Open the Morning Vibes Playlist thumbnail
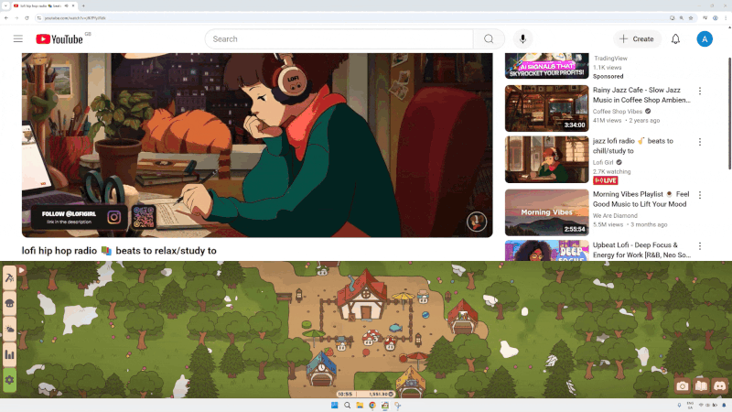This screenshot has height=412, width=732. coord(546,212)
